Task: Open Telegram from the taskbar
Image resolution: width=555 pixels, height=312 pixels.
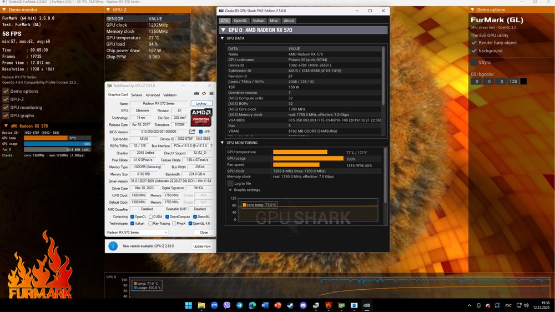Action: [x=240, y=305]
